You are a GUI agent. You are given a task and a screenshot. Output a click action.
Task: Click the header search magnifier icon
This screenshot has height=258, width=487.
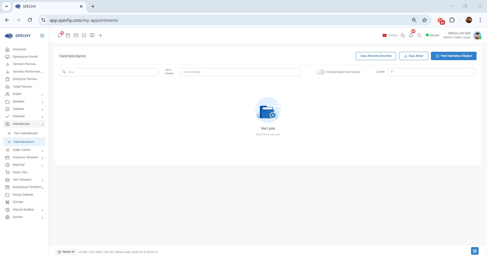[419, 35]
